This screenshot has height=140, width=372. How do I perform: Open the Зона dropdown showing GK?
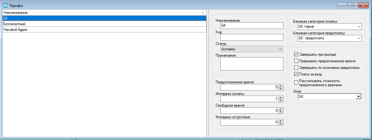(329, 96)
